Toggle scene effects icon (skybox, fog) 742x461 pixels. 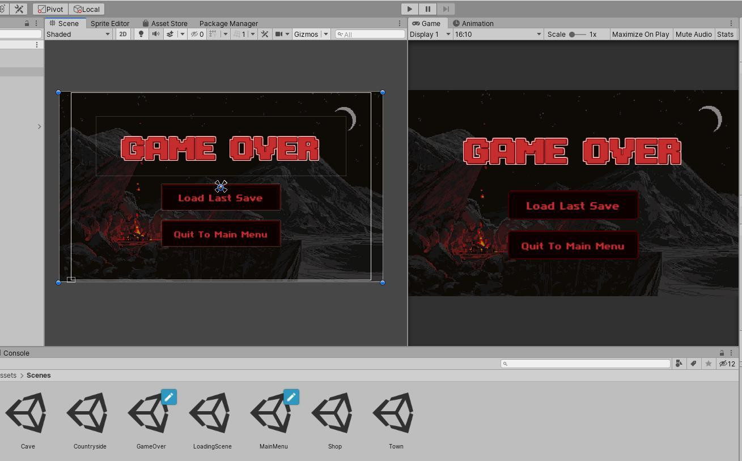pos(170,34)
